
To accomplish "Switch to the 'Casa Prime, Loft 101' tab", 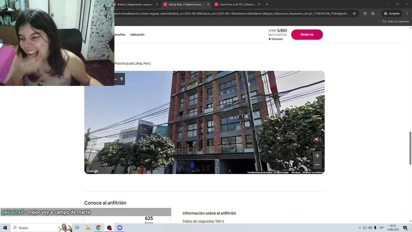I will (x=237, y=5).
